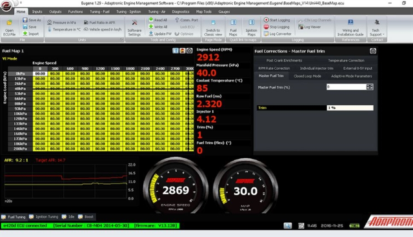Image resolution: width=413 pixels, height=237 pixels.
Task: Click the camera icon in Fuel Map 1 header
Action: point(189,50)
